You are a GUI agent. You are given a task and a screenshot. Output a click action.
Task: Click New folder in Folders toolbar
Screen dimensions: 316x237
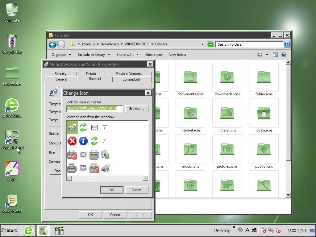pyautogui.click(x=177, y=55)
